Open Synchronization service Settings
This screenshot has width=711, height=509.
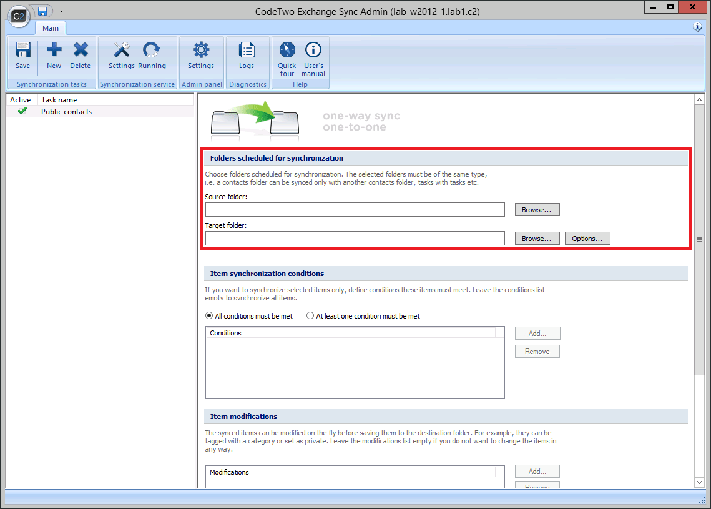pos(121,56)
